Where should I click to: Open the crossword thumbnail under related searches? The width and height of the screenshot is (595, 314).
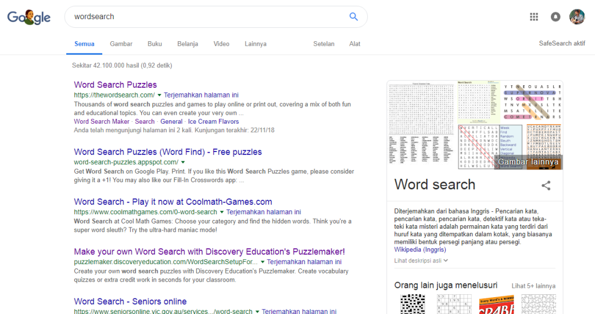pyautogui.click(x=413, y=304)
